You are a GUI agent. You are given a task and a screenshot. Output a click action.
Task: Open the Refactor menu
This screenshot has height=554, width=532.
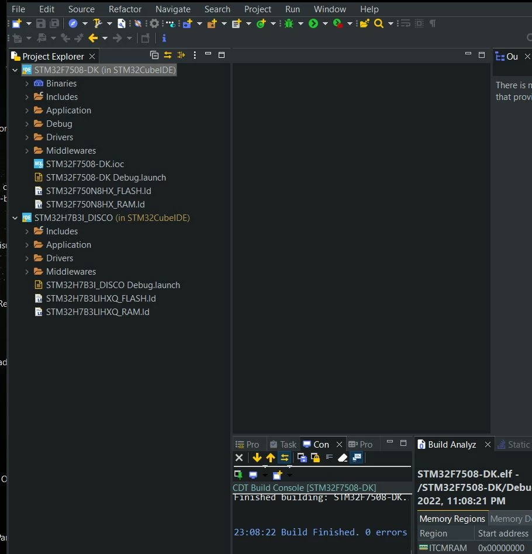pyautogui.click(x=125, y=9)
